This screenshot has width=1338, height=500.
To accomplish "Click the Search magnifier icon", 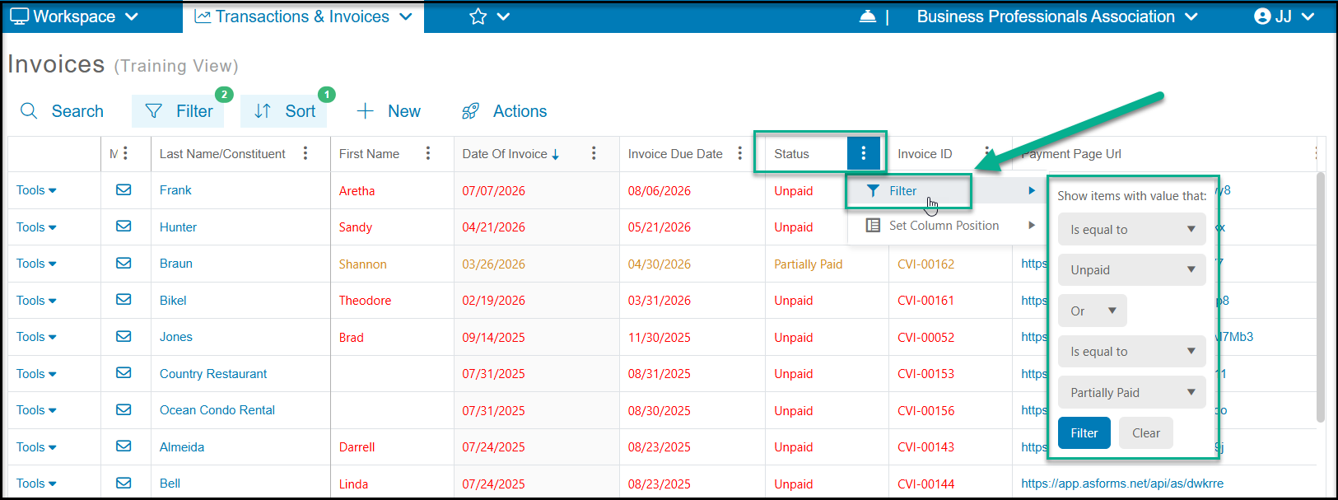I will 29,111.
